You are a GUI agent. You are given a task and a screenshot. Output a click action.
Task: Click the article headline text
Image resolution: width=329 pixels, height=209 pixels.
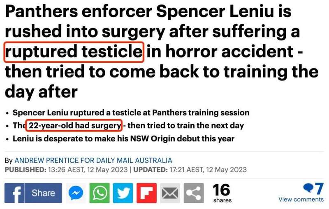[x=162, y=52]
